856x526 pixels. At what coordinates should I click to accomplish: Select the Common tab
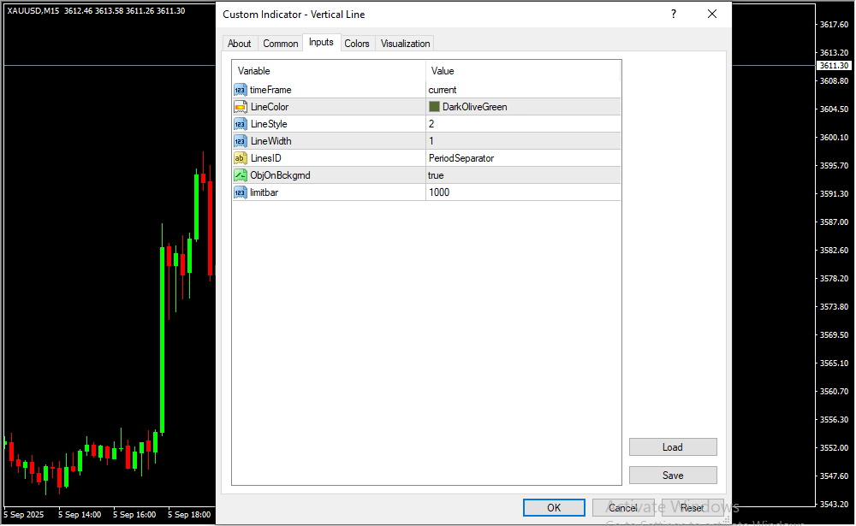coord(281,44)
